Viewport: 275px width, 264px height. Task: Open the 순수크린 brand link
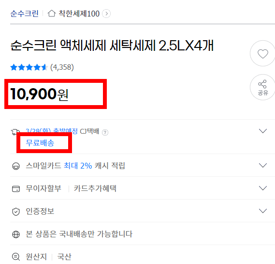click(x=24, y=14)
